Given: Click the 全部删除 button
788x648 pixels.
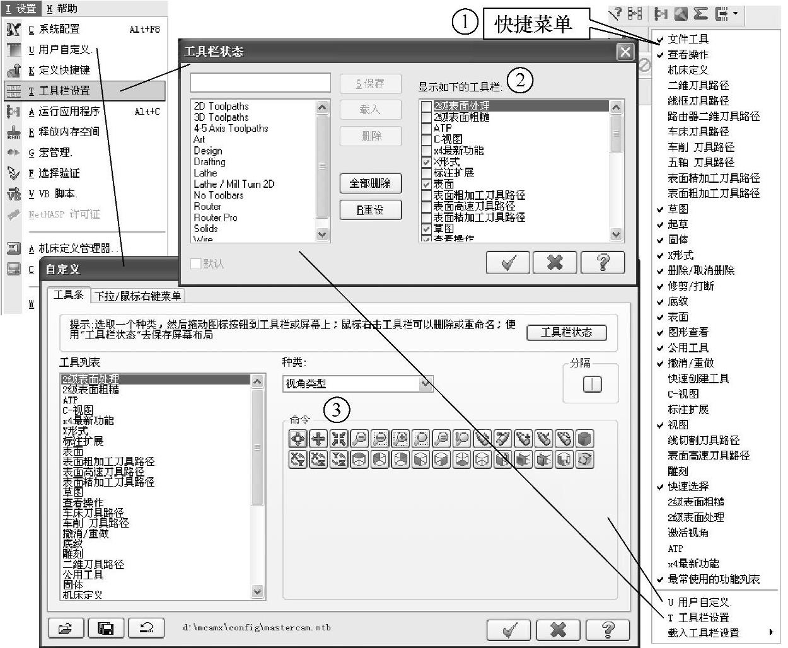Looking at the screenshot, I should (x=370, y=183).
